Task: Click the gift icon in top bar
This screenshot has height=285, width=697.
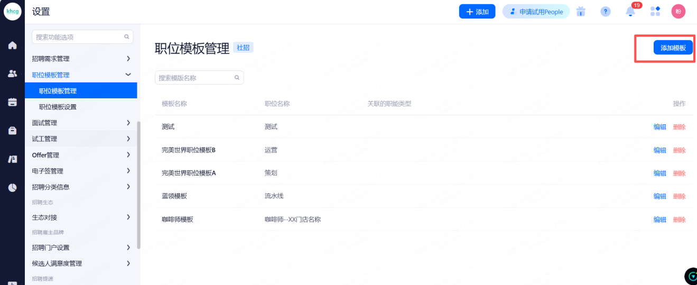Action: pyautogui.click(x=581, y=12)
